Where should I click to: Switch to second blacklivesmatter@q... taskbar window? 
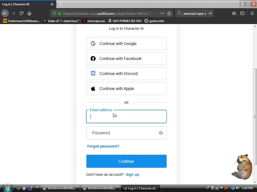(x=100, y=188)
